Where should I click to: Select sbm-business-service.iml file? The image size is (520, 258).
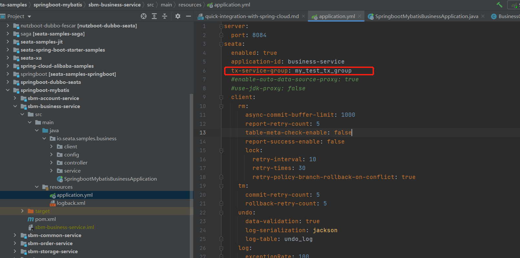coord(65,227)
